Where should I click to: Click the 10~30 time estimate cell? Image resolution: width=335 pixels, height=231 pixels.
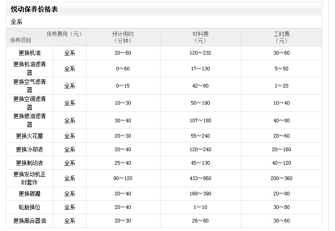[123, 103]
